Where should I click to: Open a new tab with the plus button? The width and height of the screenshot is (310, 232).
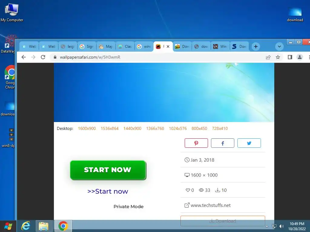tap(256, 47)
